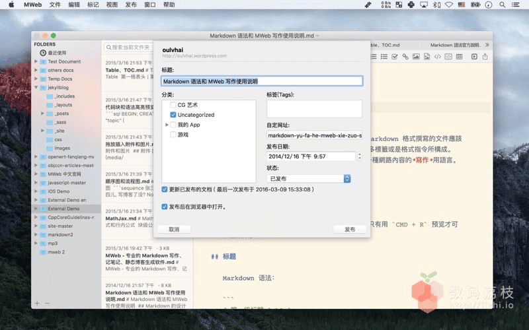529x330 pixels.
Task: Click the folder icon beside mweb 2
Action: click(x=43, y=252)
